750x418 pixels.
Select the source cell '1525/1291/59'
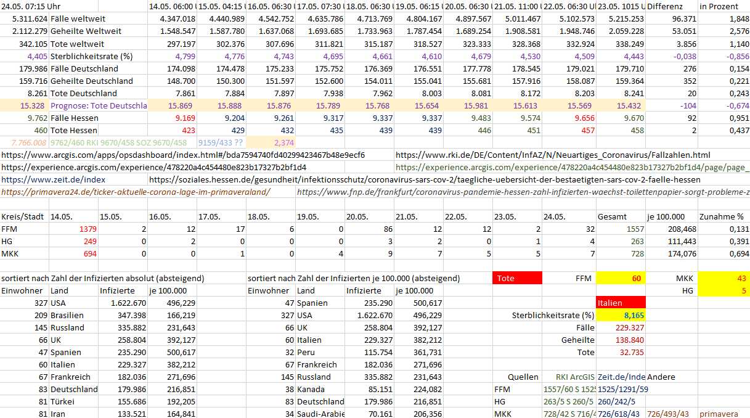[x=623, y=389]
